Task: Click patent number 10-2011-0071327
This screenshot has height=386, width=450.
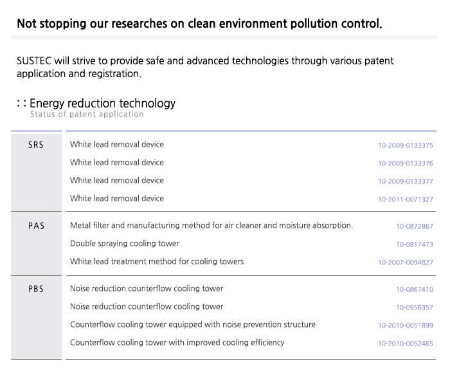Action: point(405,199)
